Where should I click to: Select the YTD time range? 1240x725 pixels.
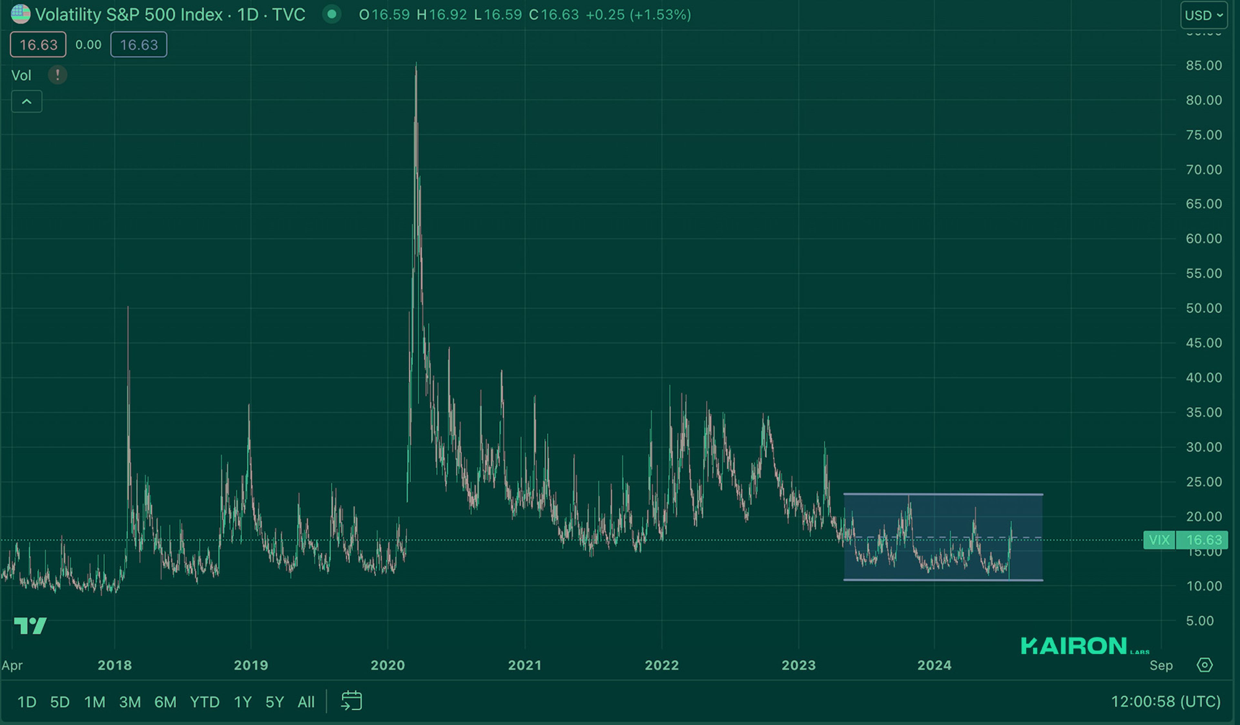point(205,702)
